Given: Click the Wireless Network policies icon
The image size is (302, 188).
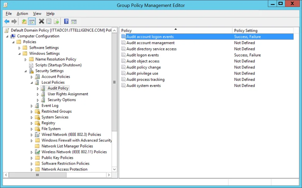Looking at the screenshot, I should click(x=37, y=152).
